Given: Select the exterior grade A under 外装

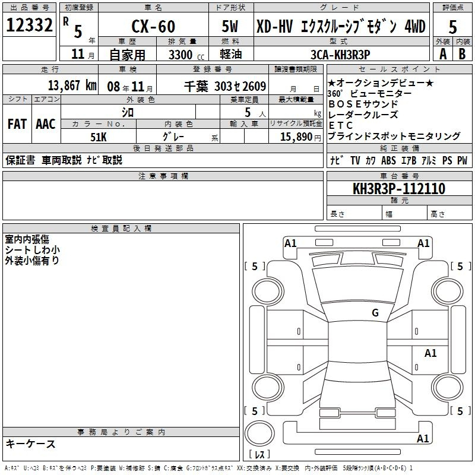Looking at the screenshot, I should [x=443, y=54].
